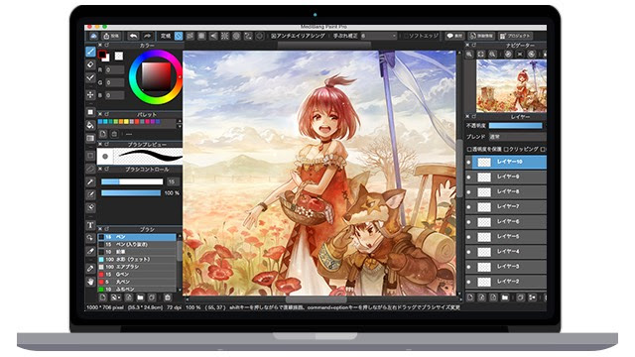Click the foreground black color swatch
635x357 pixels.
[x=101, y=55]
